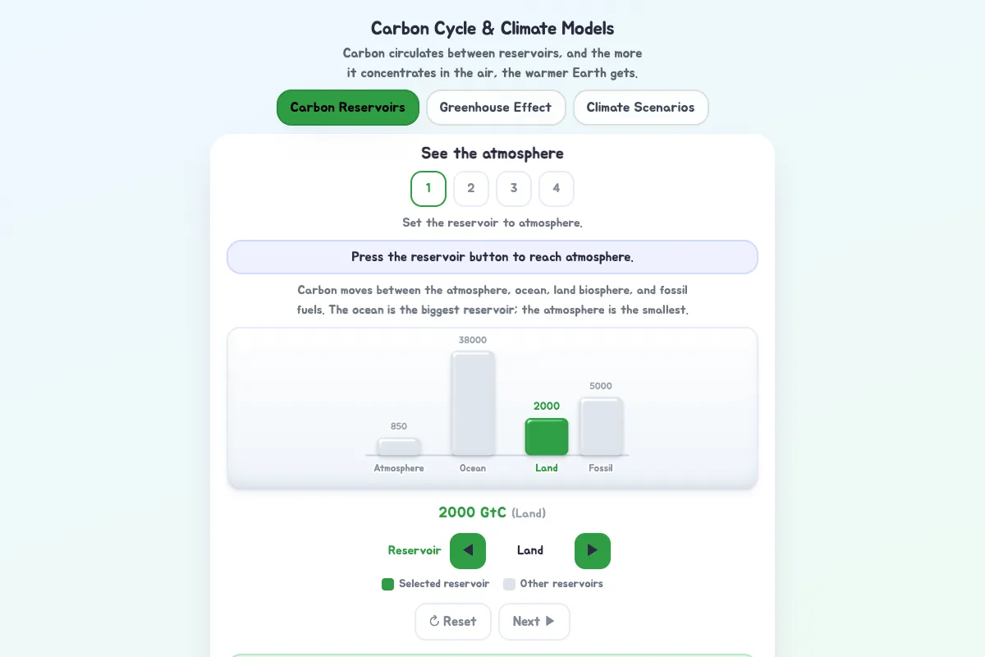This screenshot has width=985, height=657.
Task: Select the previous reservoir arrow button
Action: click(x=468, y=550)
